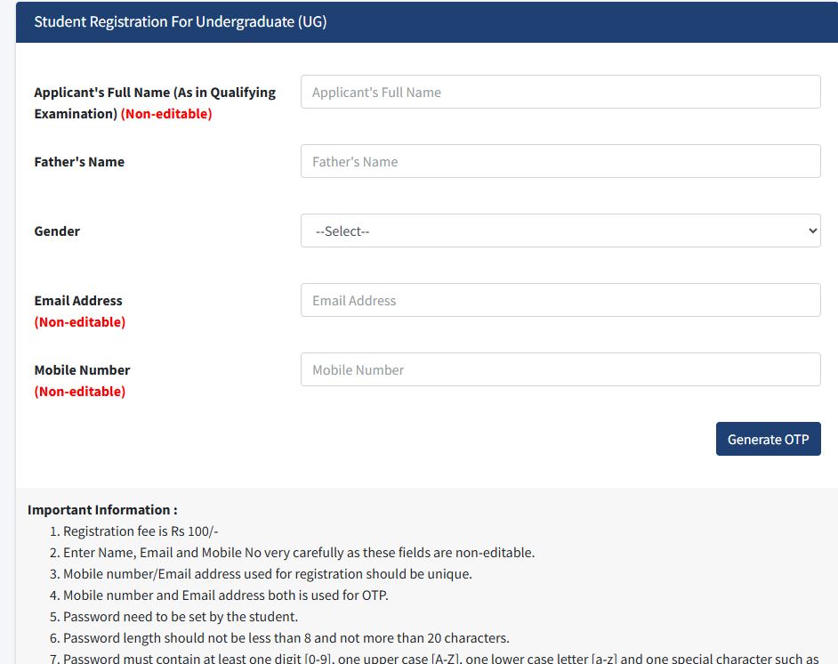Click the Mobile Number label
The width and height of the screenshot is (838, 664).
83,370
